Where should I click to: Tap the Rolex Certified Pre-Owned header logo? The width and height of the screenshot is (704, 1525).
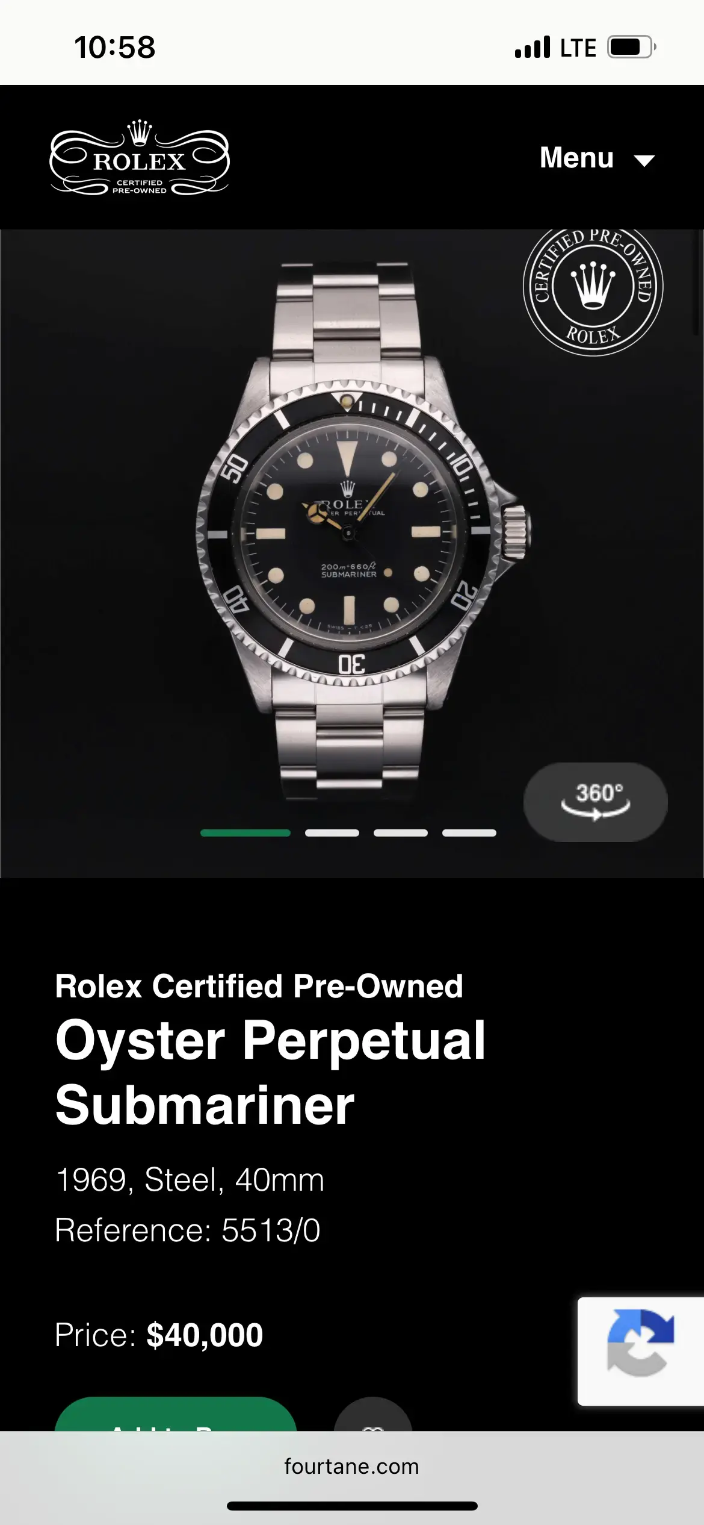tap(140, 158)
